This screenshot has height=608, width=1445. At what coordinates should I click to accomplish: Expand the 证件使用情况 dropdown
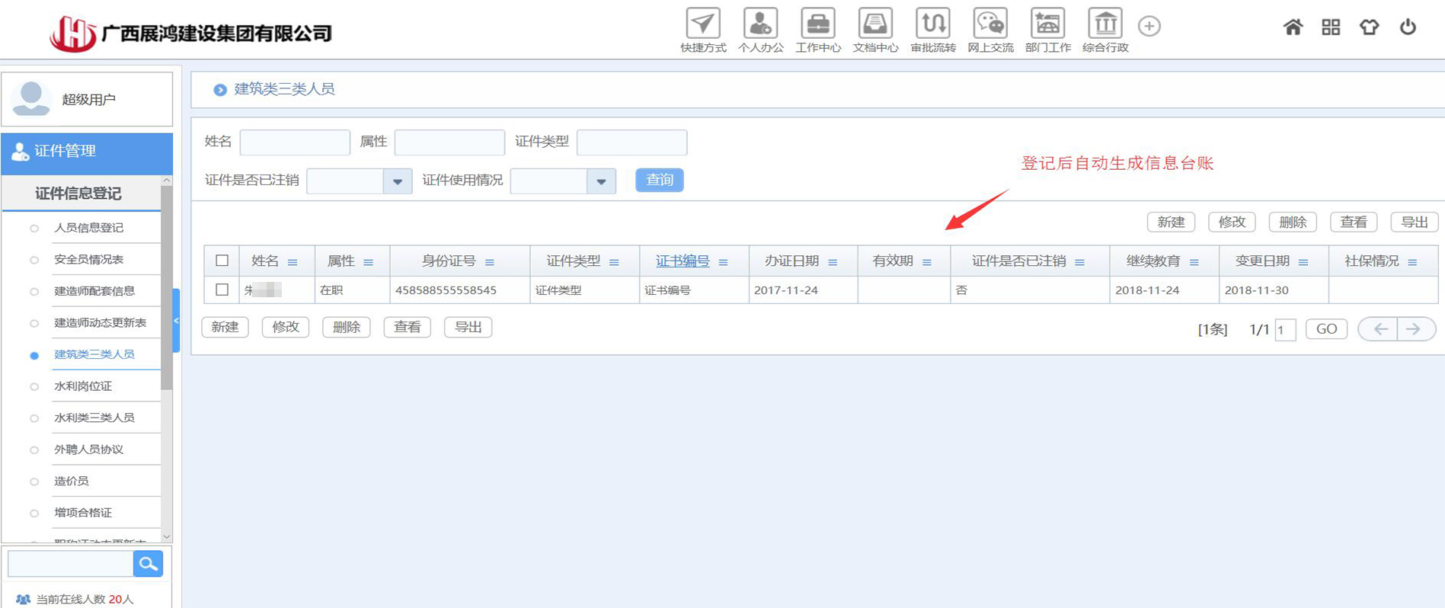pyautogui.click(x=601, y=181)
